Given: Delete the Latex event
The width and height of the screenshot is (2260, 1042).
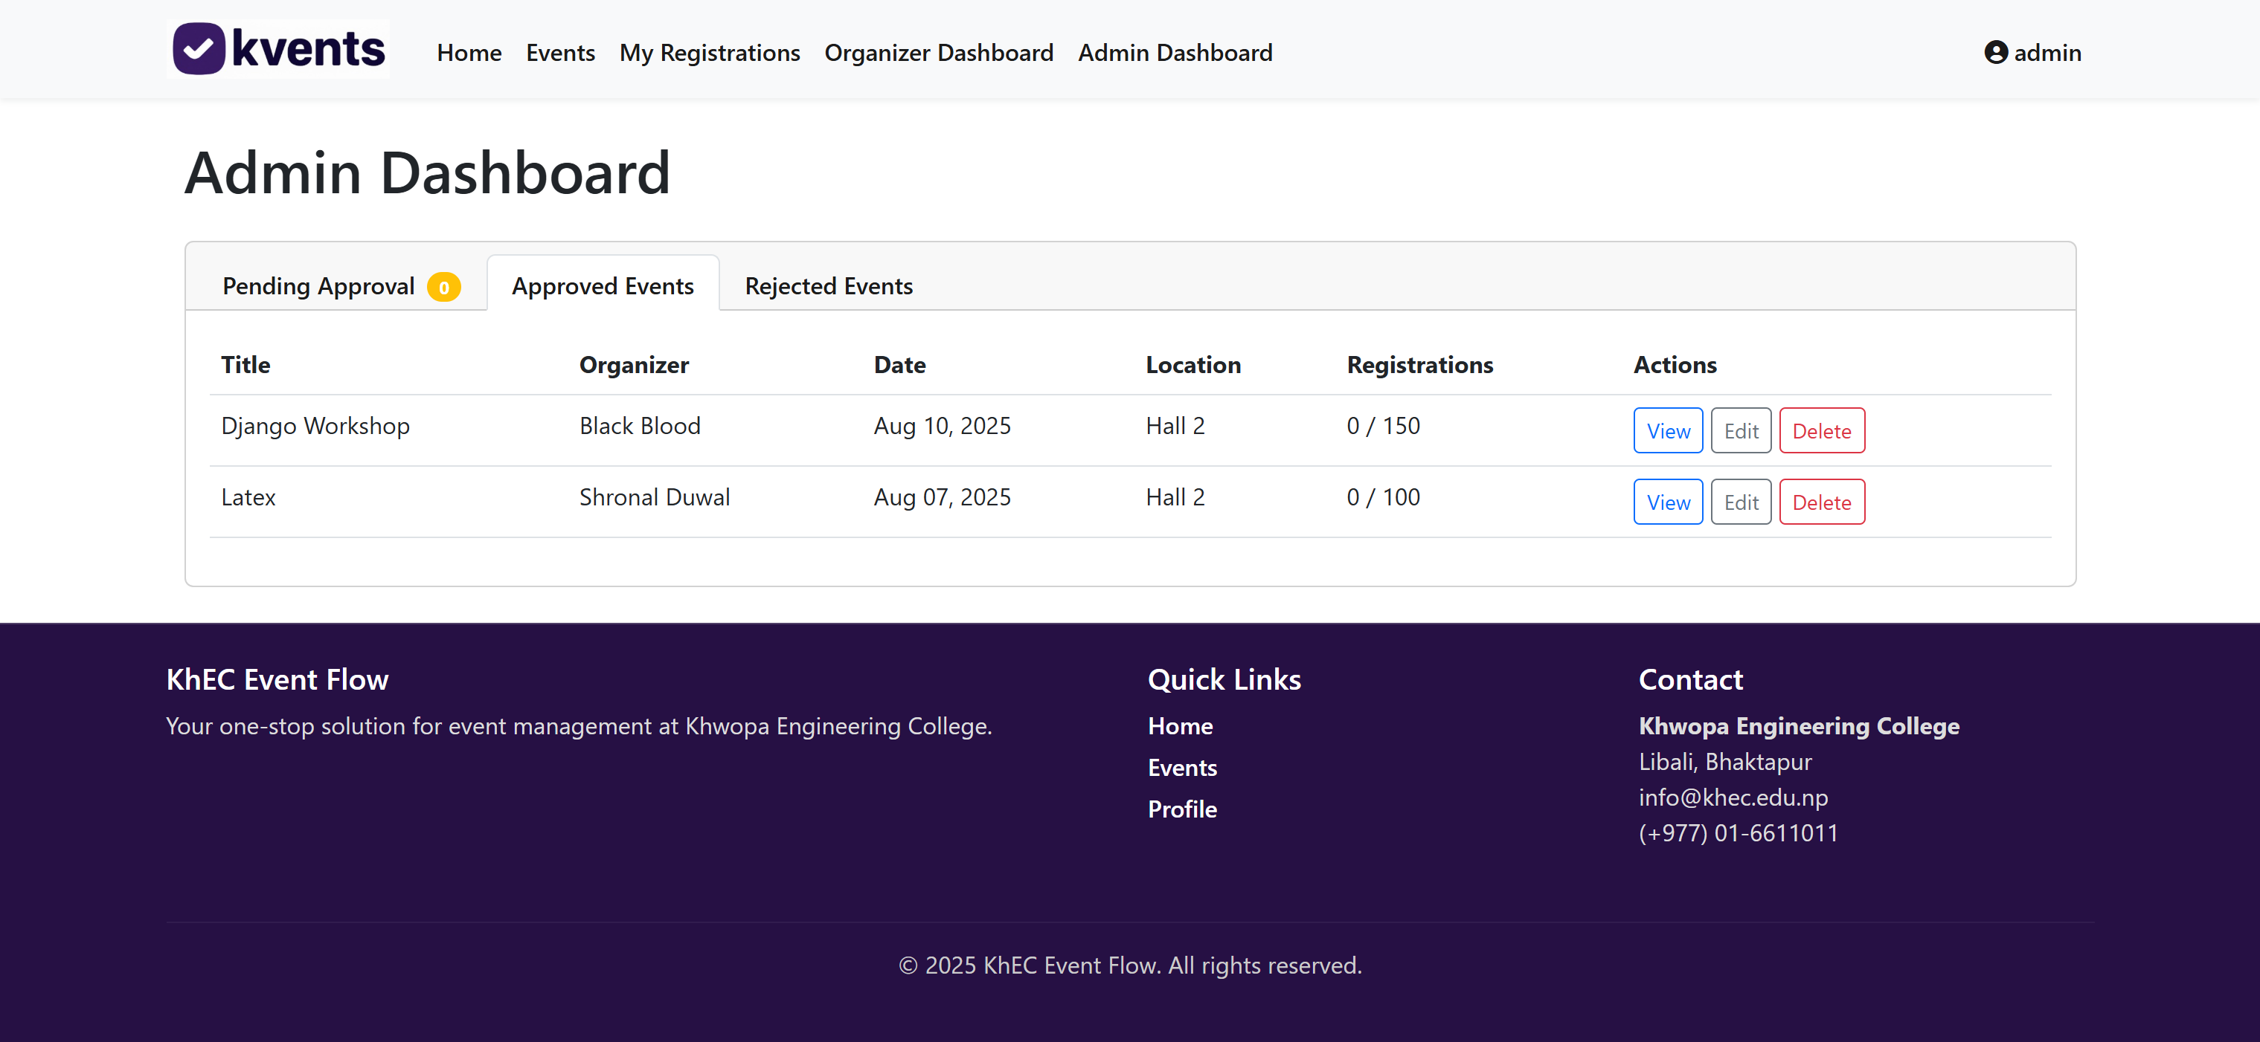Looking at the screenshot, I should click(x=1821, y=502).
